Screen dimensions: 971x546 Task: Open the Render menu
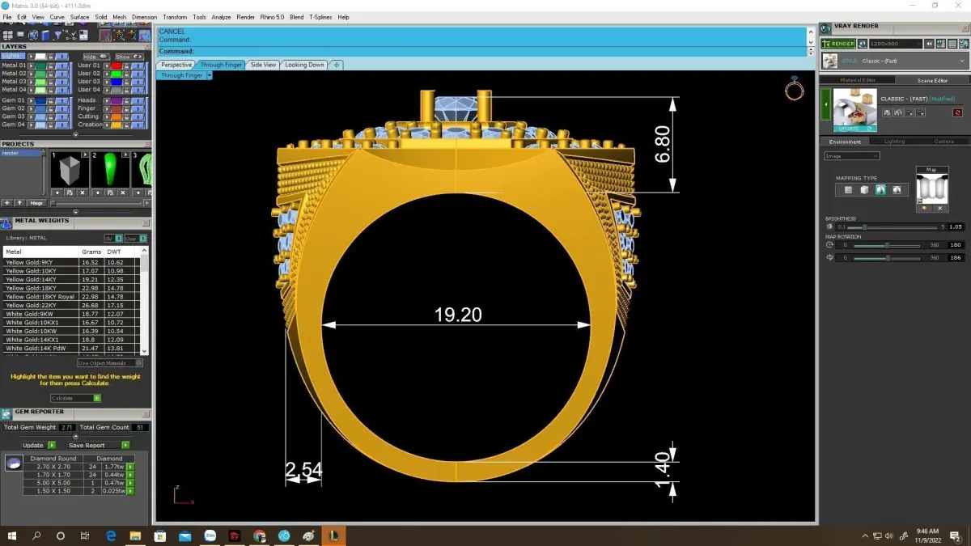click(x=245, y=17)
